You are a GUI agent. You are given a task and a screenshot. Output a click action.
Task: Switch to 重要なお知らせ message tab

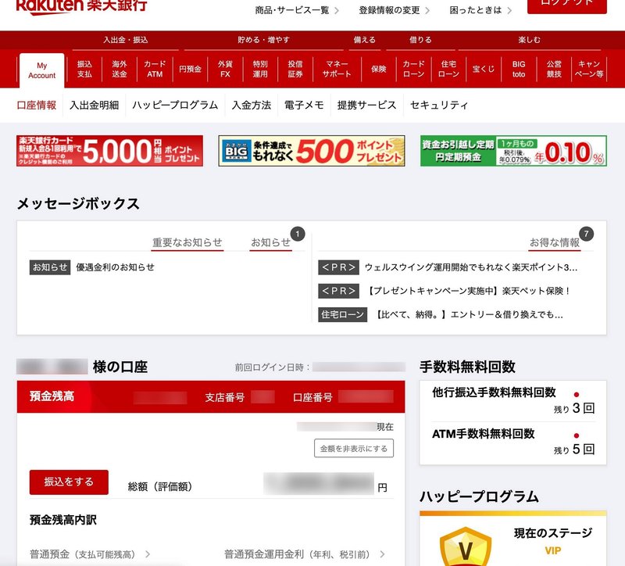coord(187,242)
